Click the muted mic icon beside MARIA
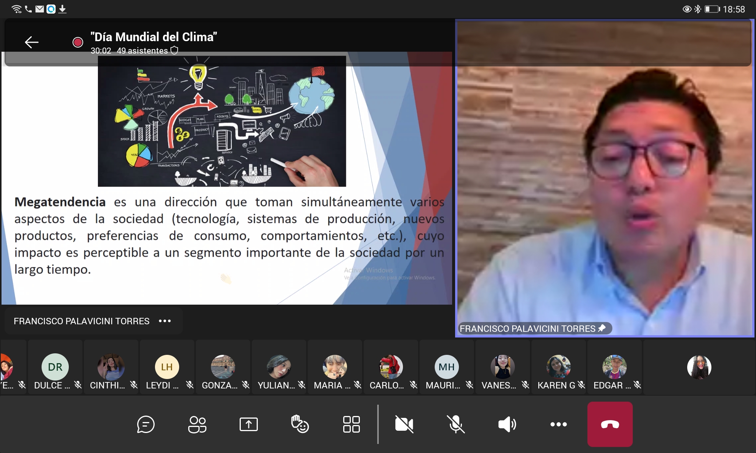 tap(358, 385)
